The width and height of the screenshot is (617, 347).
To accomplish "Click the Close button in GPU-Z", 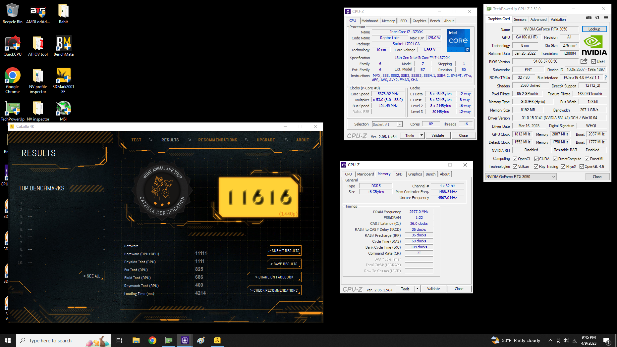I will [597, 177].
